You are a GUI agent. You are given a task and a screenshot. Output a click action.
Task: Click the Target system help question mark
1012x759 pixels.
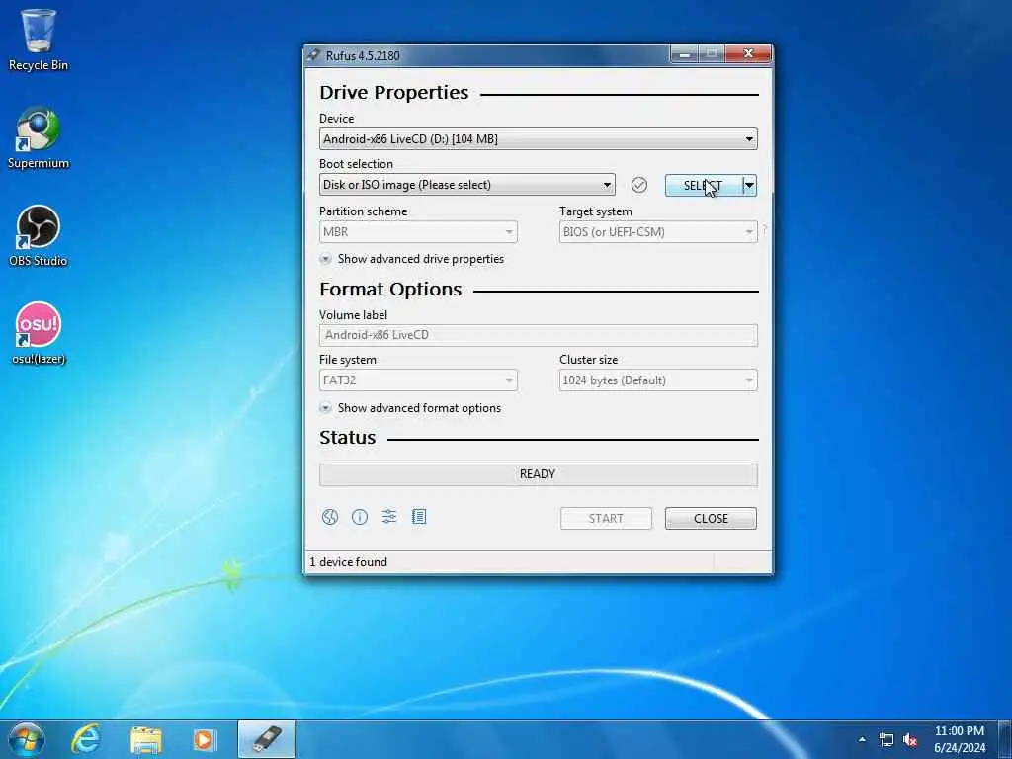765,230
